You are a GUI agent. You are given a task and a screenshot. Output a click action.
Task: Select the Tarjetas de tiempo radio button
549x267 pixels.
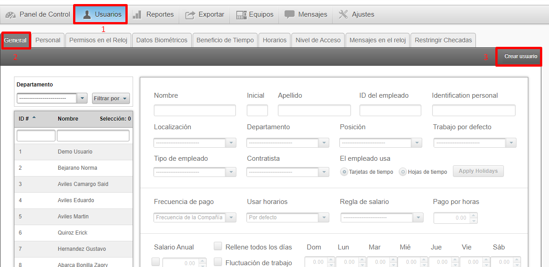344,172
